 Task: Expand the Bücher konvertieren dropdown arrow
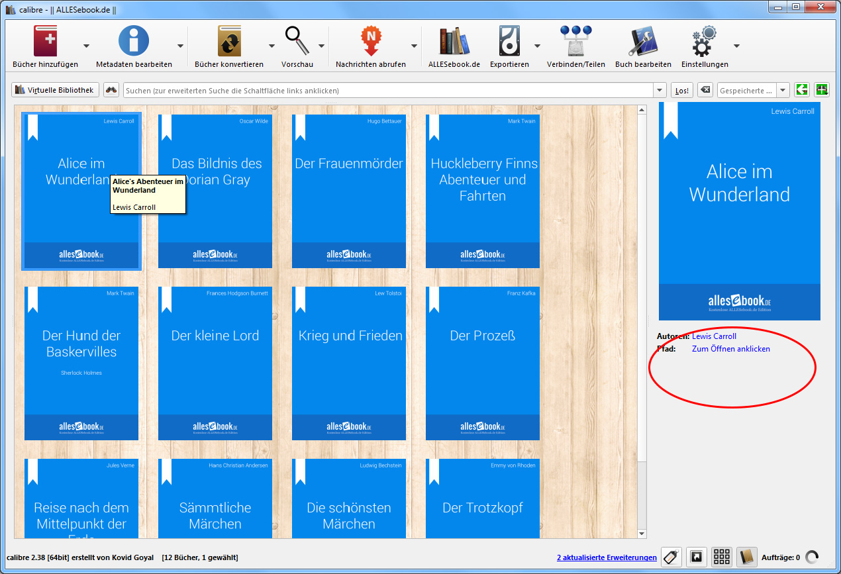click(x=272, y=46)
